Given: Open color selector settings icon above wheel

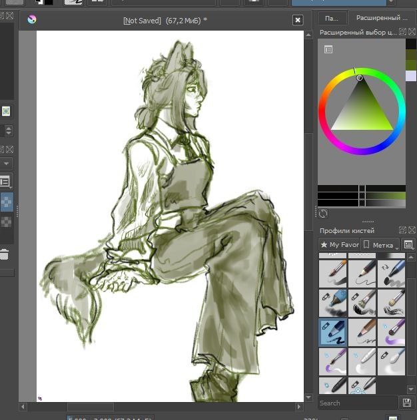Looking at the screenshot, I should point(328,49).
